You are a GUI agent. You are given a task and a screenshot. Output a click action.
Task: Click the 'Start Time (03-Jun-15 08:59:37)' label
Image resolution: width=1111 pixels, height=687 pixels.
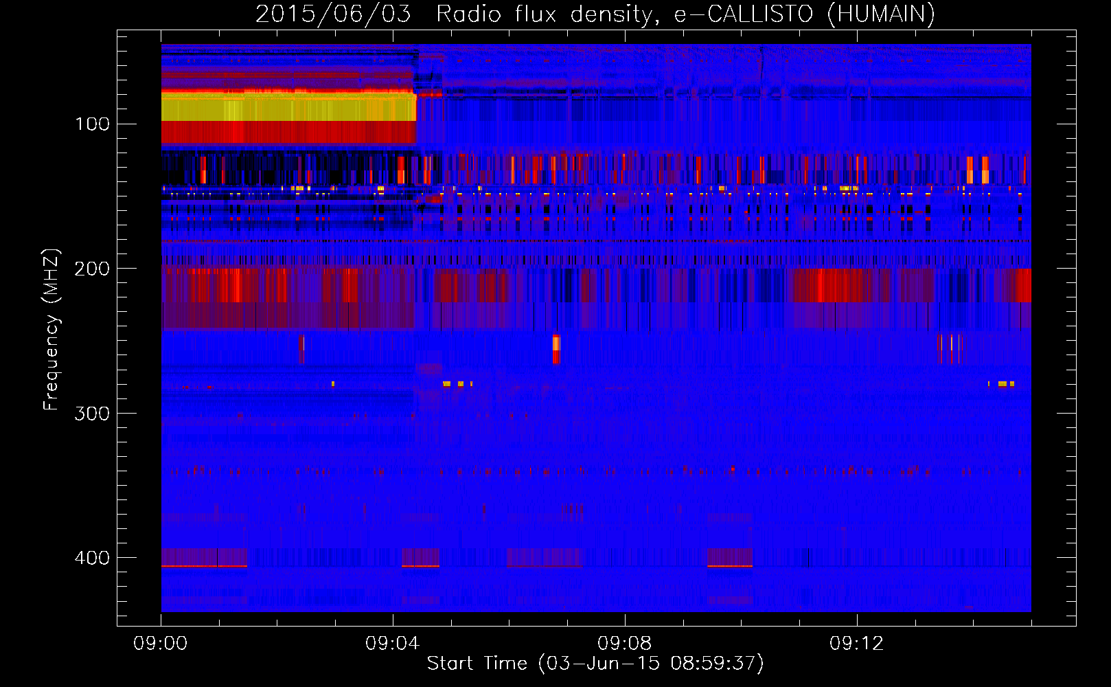tap(595, 664)
